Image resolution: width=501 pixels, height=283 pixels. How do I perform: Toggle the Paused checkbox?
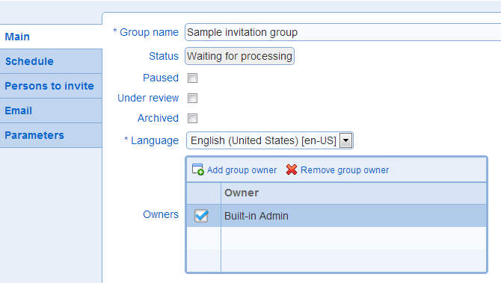[x=192, y=78]
